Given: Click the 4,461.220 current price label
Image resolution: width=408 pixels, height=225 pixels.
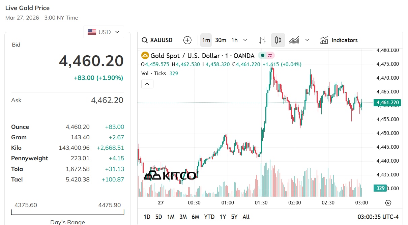Looking at the screenshot, I should [387, 103].
